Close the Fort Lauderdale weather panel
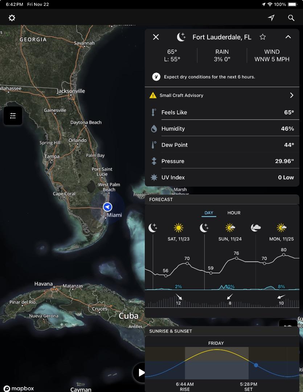 tap(156, 37)
